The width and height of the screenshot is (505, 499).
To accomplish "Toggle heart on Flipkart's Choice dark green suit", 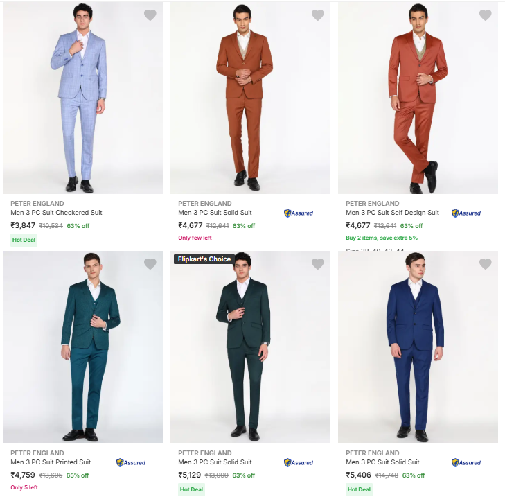I will tap(317, 264).
